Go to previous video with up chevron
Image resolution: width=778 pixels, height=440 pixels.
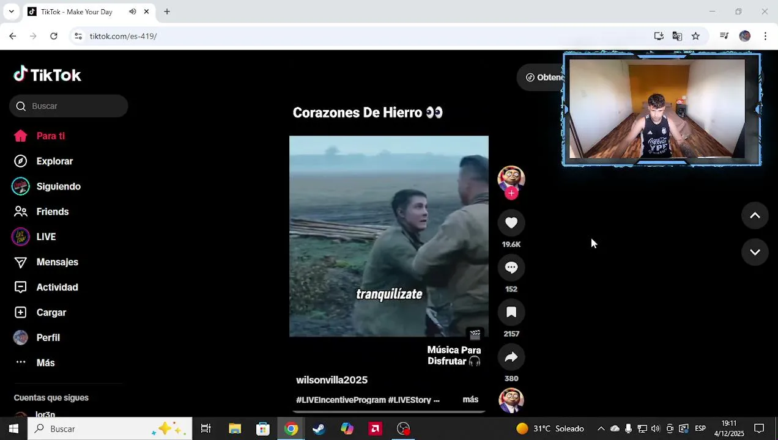click(x=755, y=216)
